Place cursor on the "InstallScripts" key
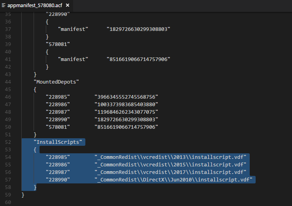Image resolution: width=292 pixels, height=206 pixels. tap(59, 141)
